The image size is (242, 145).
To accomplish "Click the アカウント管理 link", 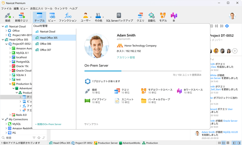I will coord(126,58).
